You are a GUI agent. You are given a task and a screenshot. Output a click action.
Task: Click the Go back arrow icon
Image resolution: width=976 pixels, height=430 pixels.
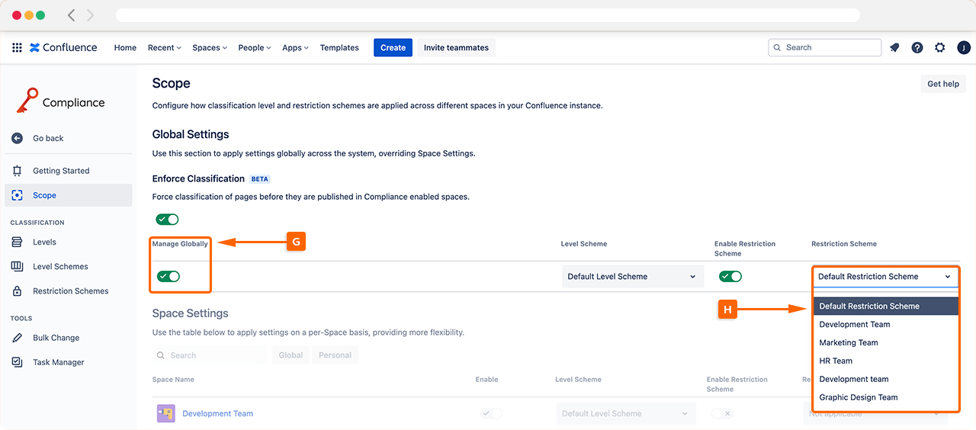pos(17,138)
